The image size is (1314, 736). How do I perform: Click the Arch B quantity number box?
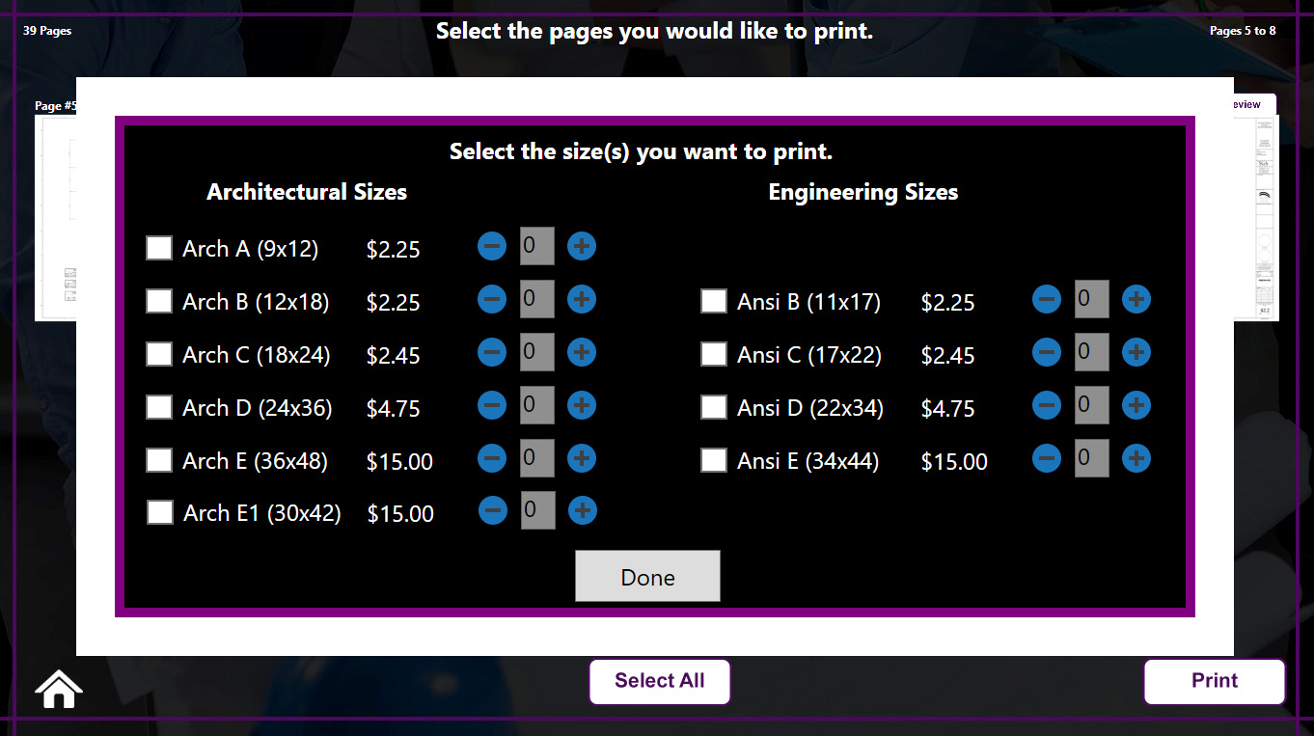[536, 299]
